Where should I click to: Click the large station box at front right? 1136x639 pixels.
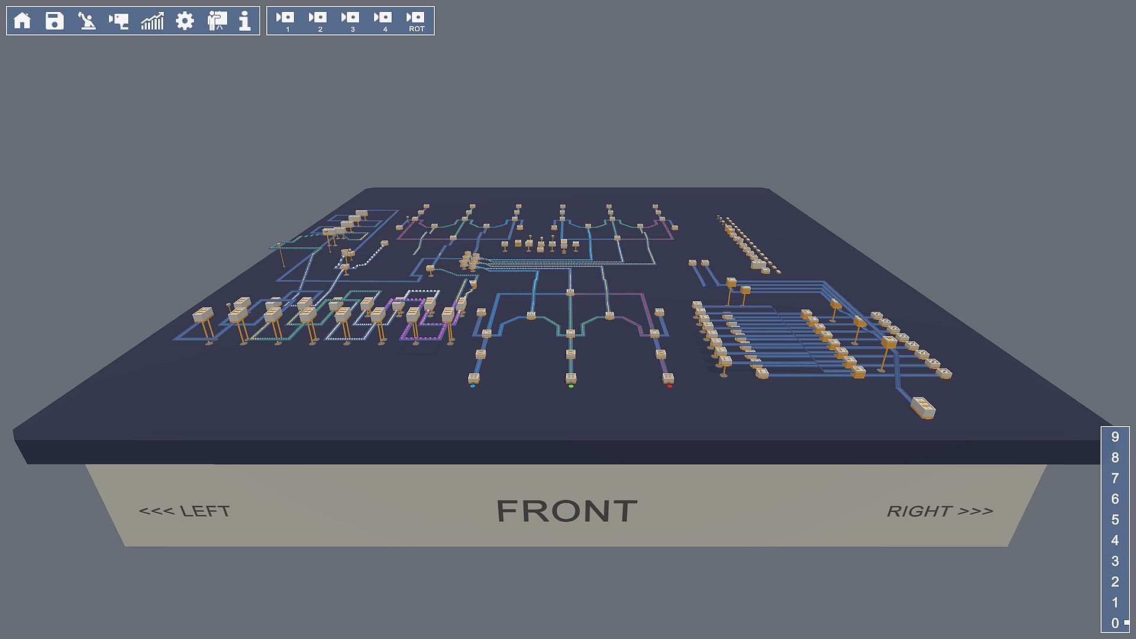click(922, 406)
